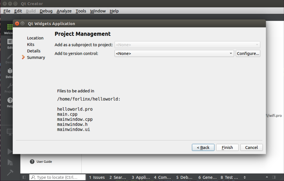
Task: Open Help mode question mark icon
Action: pos(10,102)
